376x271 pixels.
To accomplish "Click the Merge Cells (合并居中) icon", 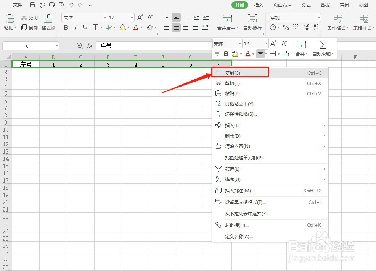I will click(228, 22).
